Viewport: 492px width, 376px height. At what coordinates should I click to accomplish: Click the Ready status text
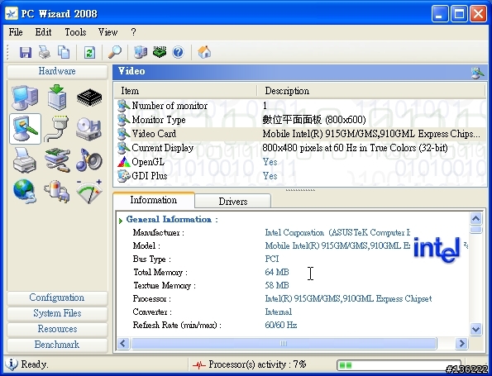point(35,364)
